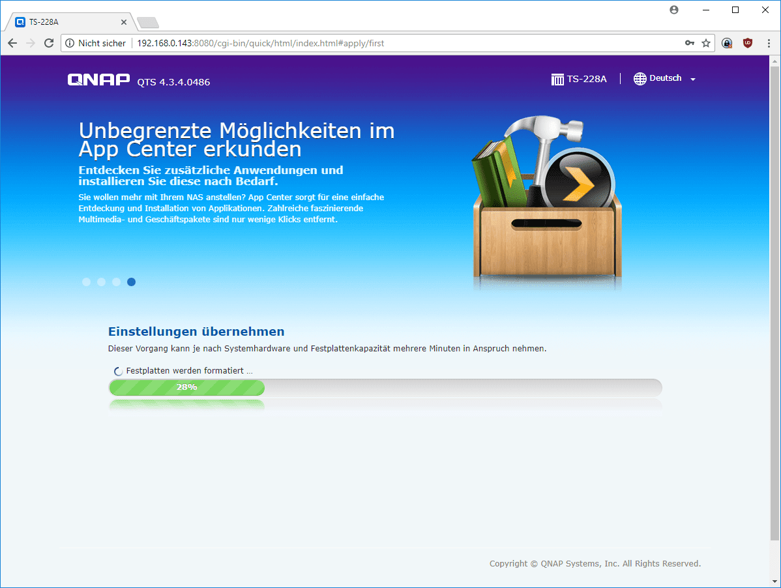Select the TS-228A browser tab
Image resolution: width=781 pixels, height=588 pixels.
pyautogui.click(x=70, y=22)
